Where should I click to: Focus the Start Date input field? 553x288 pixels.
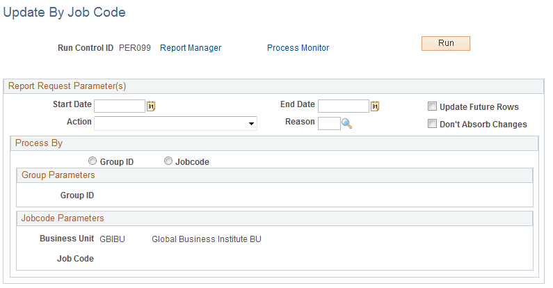click(120, 106)
